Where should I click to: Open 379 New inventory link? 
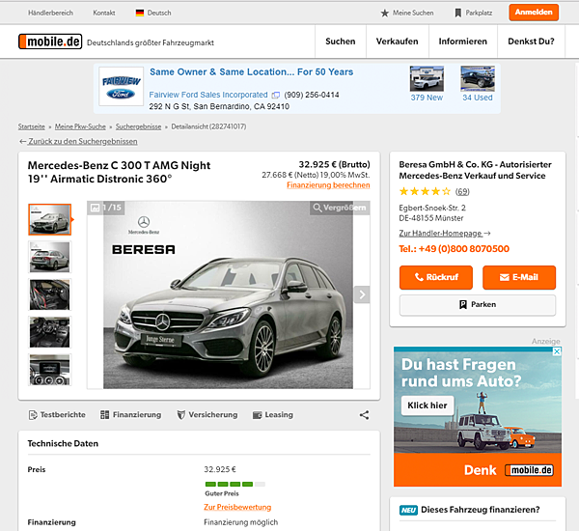tap(427, 98)
